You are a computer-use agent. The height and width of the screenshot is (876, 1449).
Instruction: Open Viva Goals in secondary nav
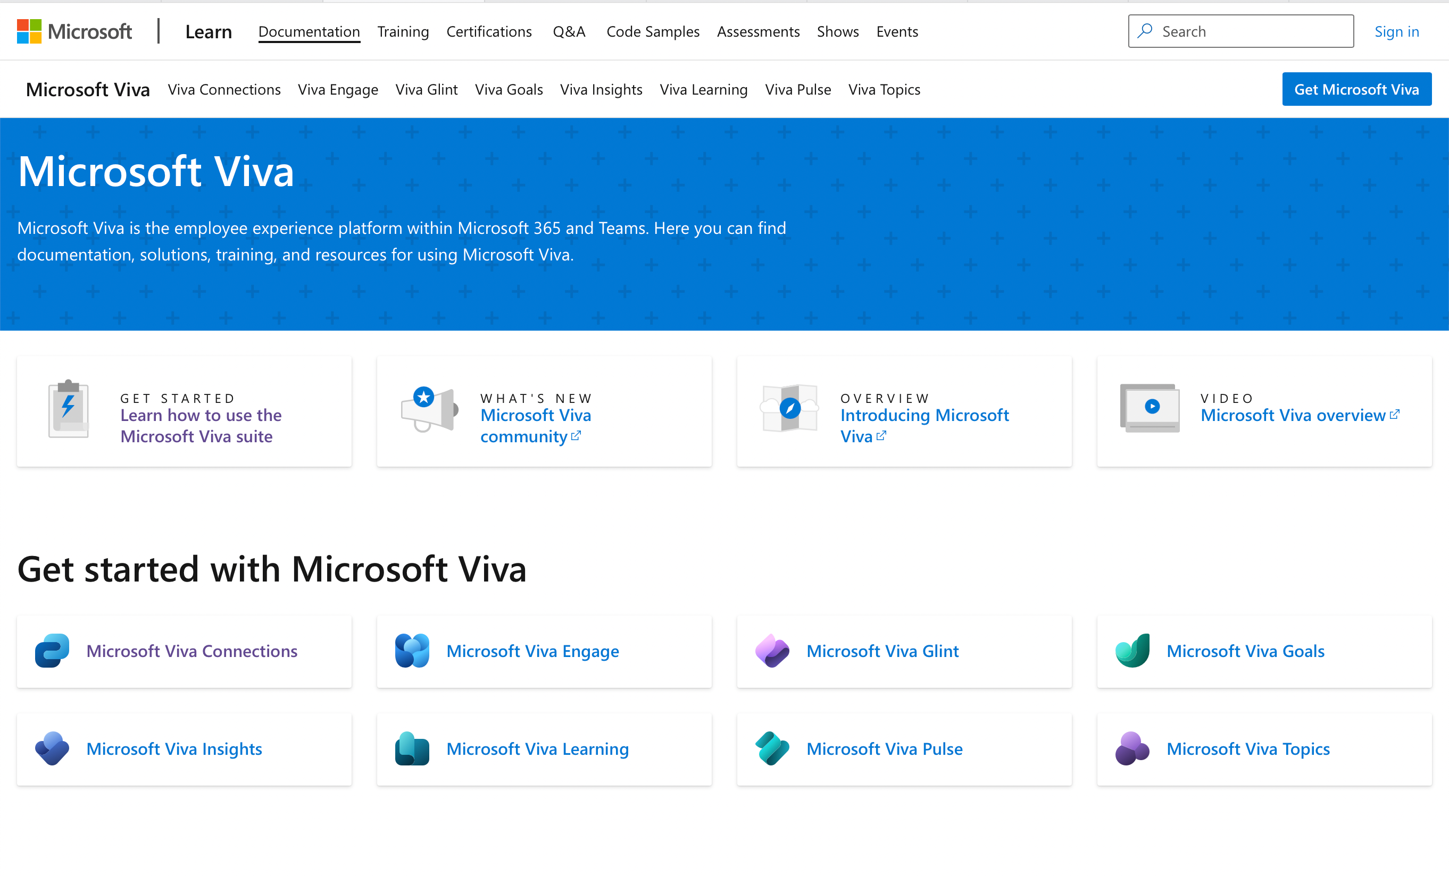point(509,89)
